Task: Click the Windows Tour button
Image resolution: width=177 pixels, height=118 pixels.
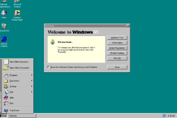Action: pos(117,38)
